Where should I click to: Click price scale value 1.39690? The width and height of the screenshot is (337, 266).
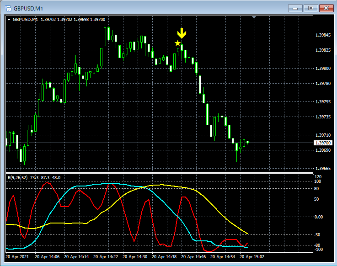[x=323, y=150]
